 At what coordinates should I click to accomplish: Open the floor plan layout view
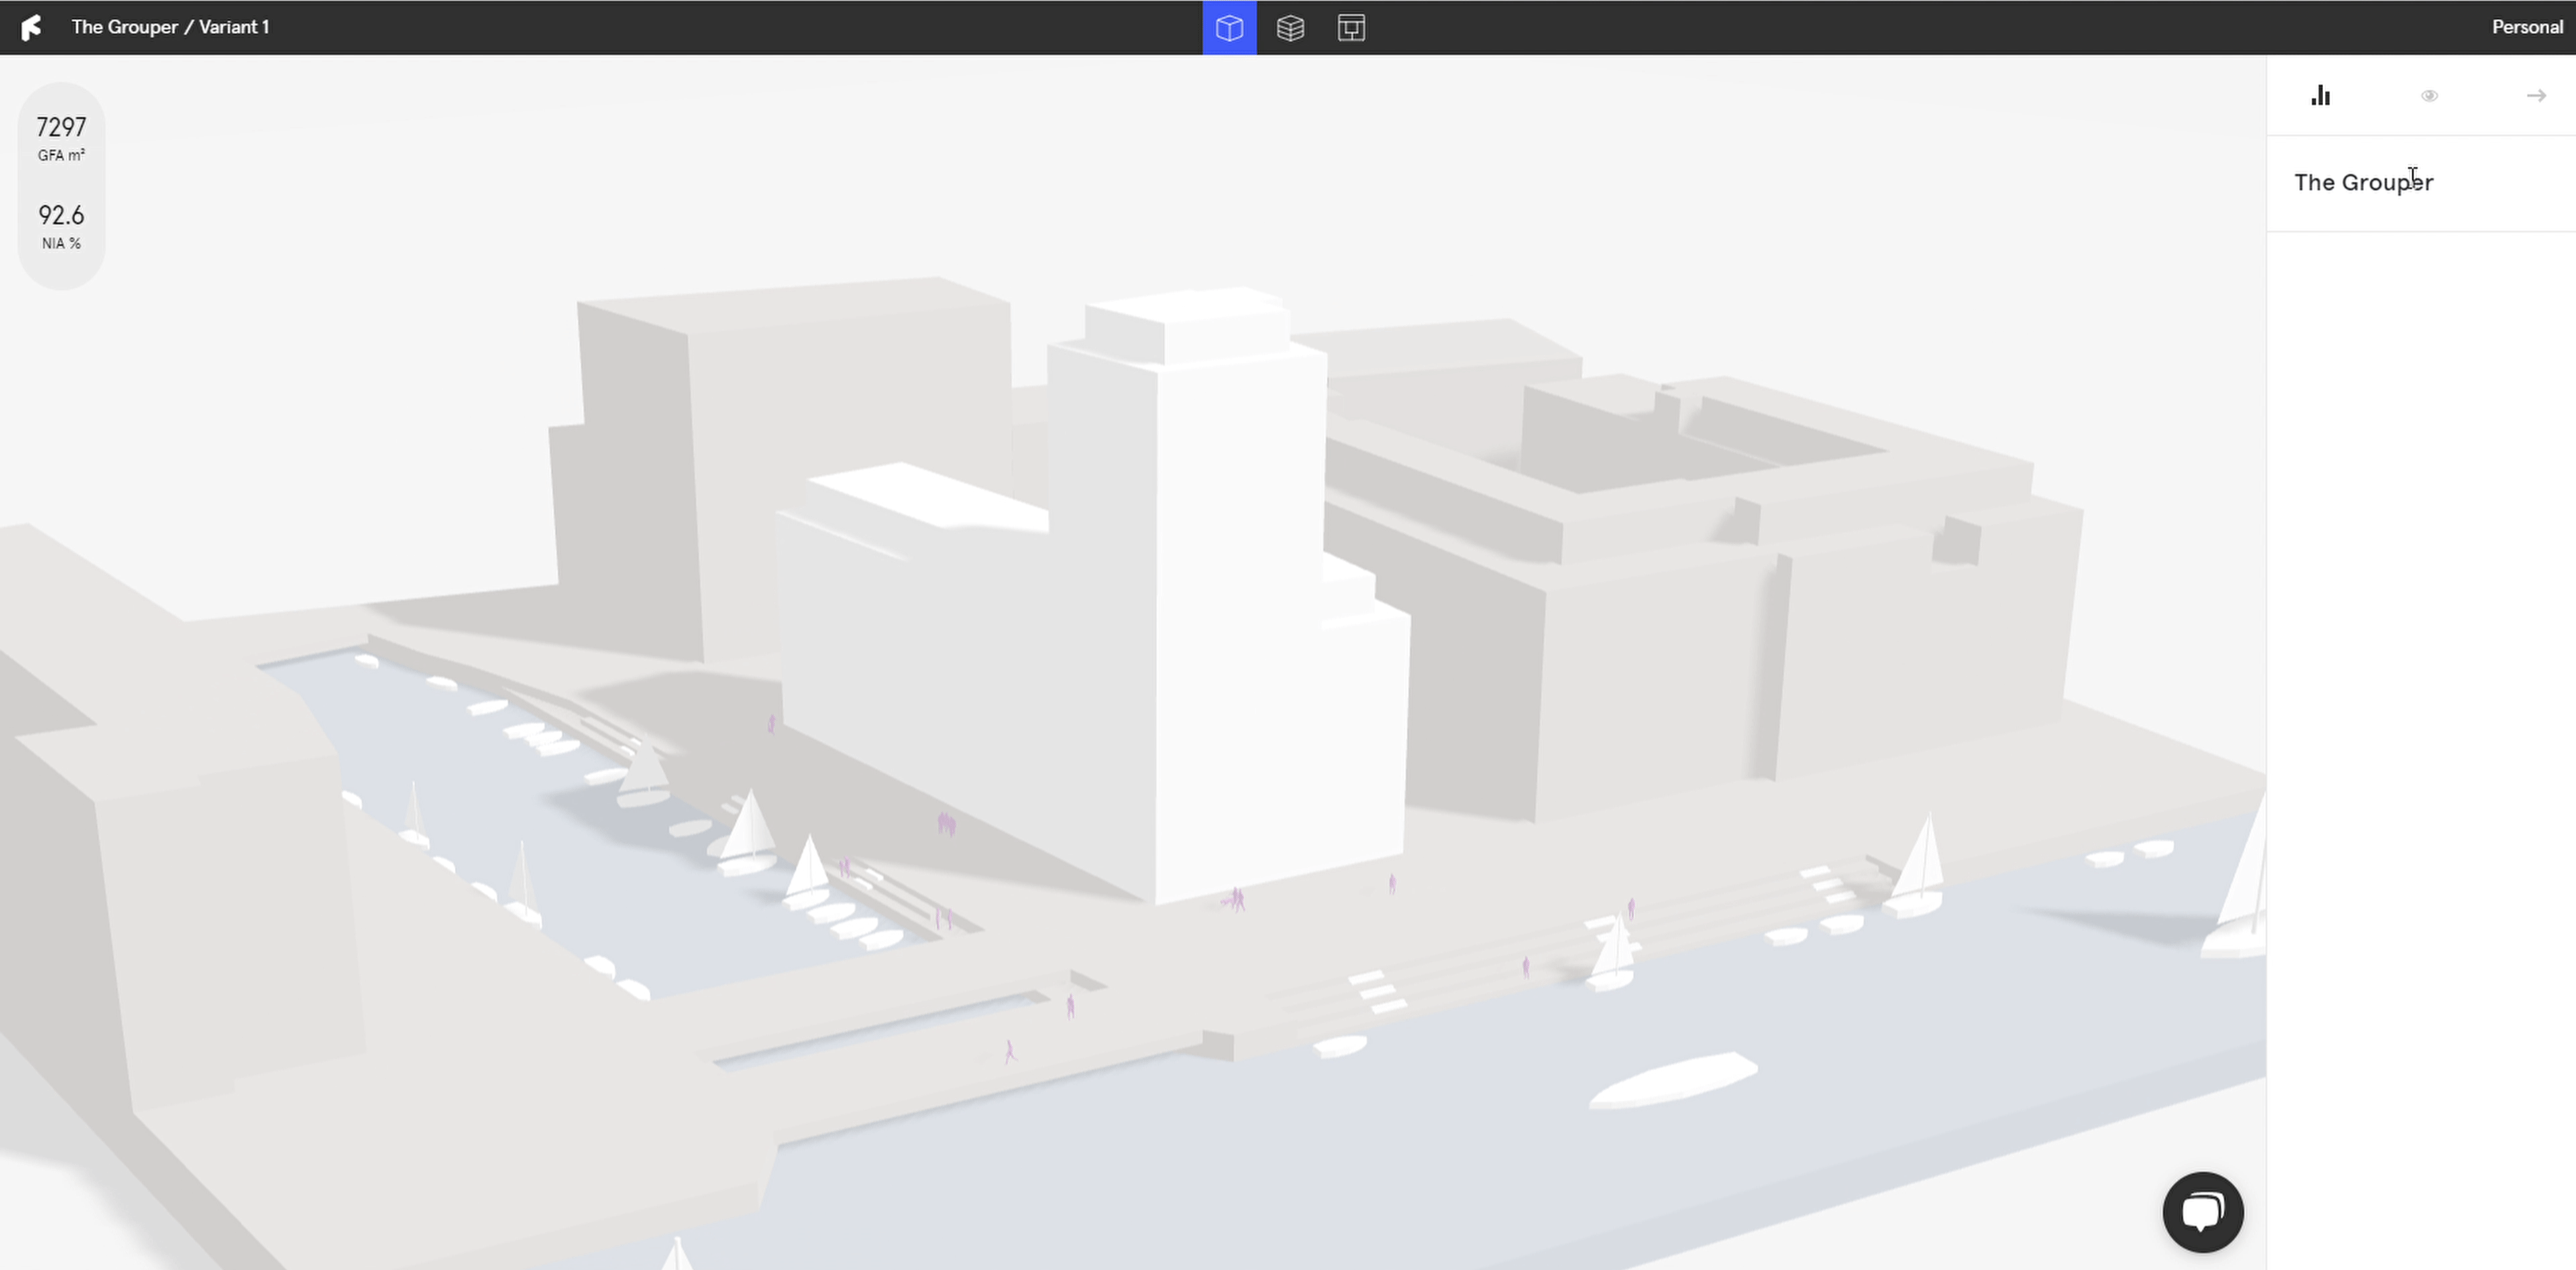[1351, 28]
